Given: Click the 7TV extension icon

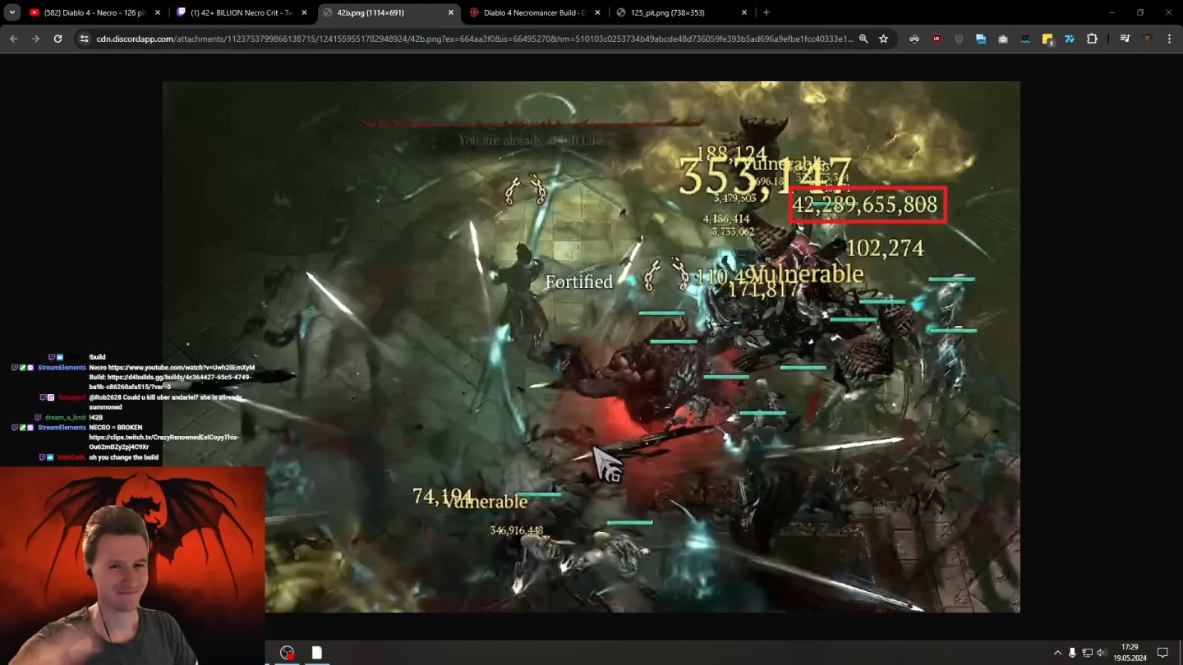Looking at the screenshot, I should coord(1070,39).
